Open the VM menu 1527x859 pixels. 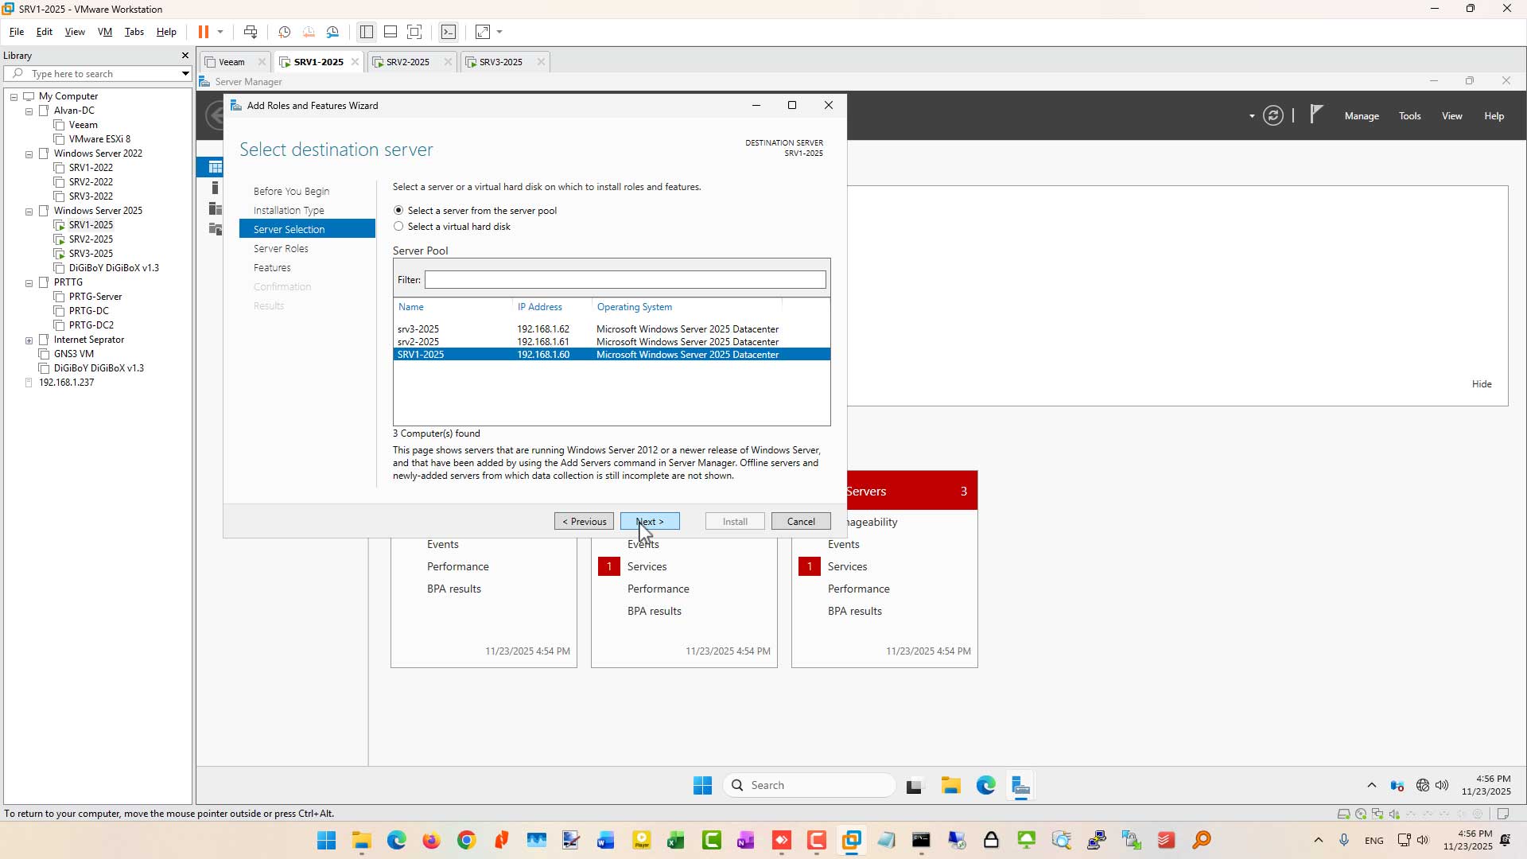[x=105, y=32]
